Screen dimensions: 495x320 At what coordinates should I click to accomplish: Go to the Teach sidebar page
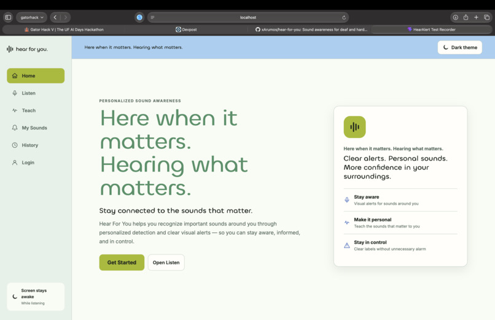tap(36, 110)
